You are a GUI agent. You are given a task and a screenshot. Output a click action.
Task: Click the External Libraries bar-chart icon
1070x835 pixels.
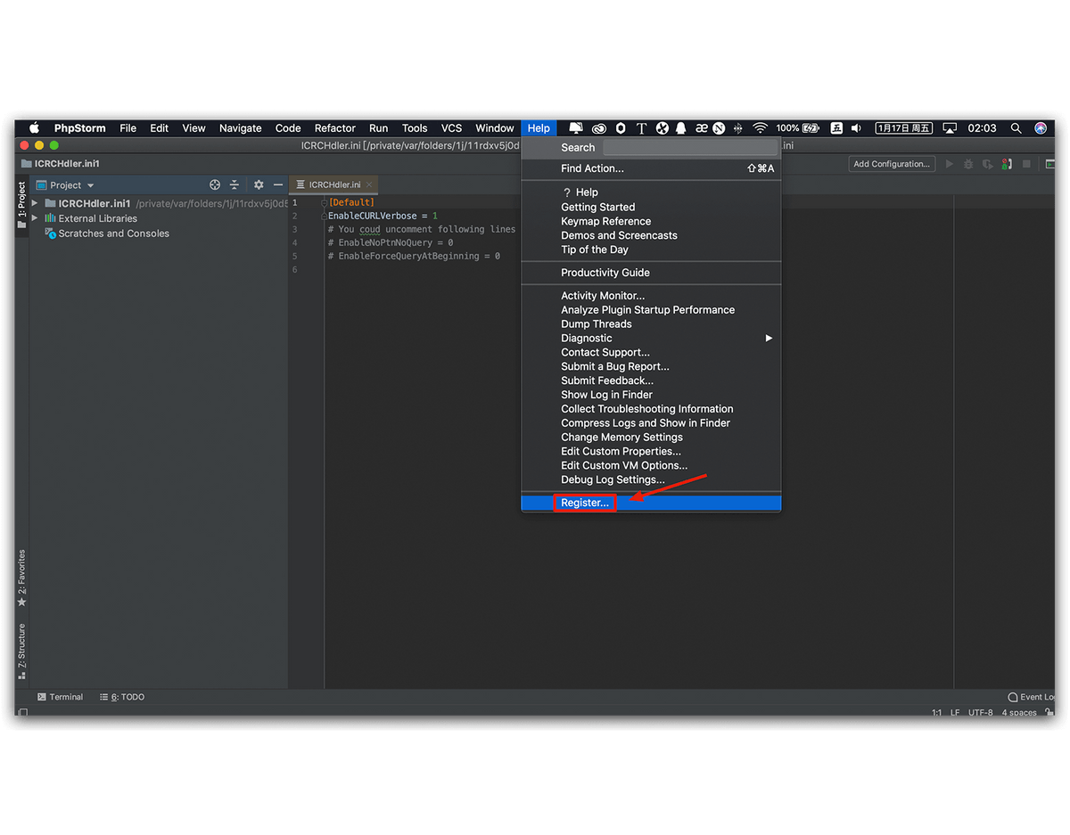coord(51,218)
